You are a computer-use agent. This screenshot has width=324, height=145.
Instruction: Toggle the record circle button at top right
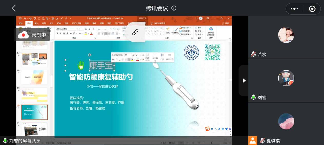pyautogui.click(x=312, y=9)
